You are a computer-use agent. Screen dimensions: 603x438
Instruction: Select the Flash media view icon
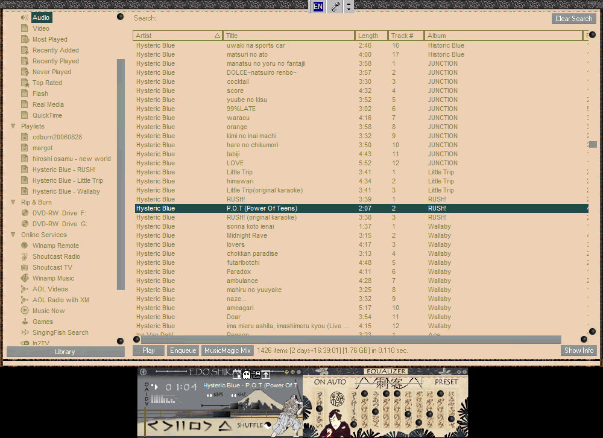point(25,94)
